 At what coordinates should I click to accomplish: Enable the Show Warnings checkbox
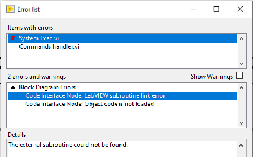point(239,75)
